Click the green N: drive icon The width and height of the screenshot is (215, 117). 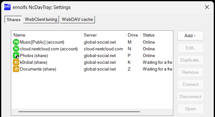coord(16,49)
